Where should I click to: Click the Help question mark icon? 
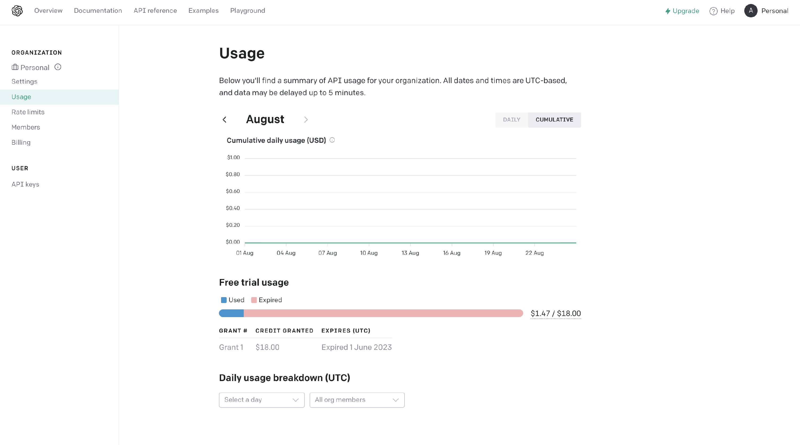713,11
